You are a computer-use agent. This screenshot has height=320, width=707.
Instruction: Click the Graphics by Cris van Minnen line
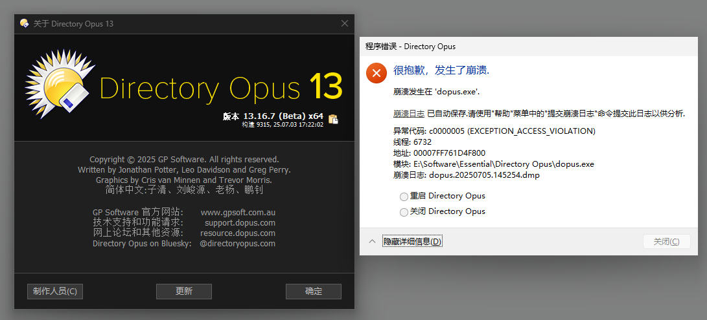point(185,180)
